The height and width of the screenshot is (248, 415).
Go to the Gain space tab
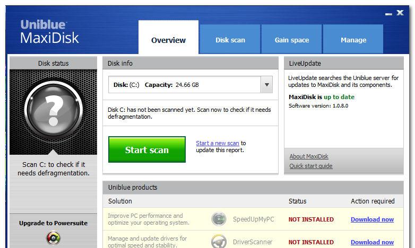tap(292, 39)
